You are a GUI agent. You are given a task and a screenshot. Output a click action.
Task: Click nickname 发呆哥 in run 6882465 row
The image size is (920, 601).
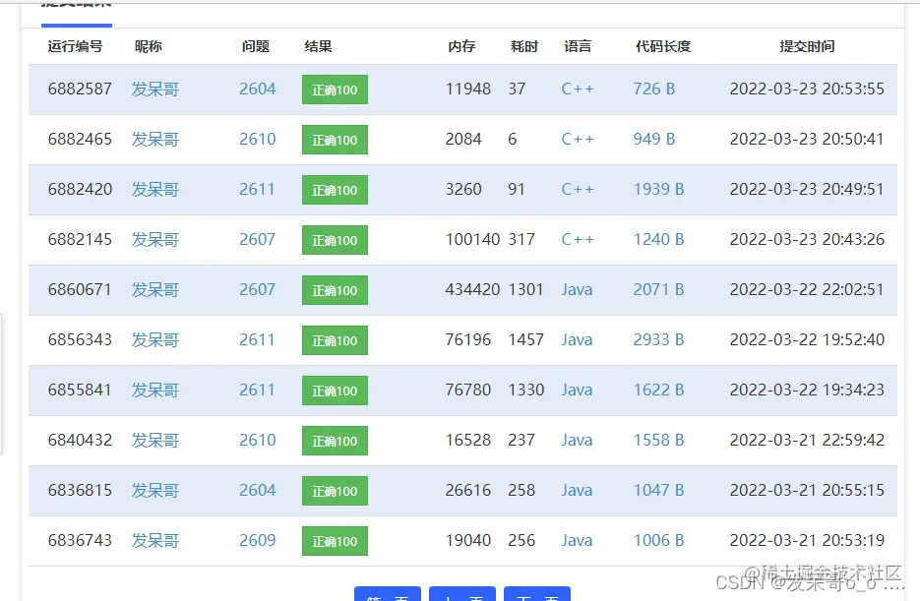click(x=154, y=140)
